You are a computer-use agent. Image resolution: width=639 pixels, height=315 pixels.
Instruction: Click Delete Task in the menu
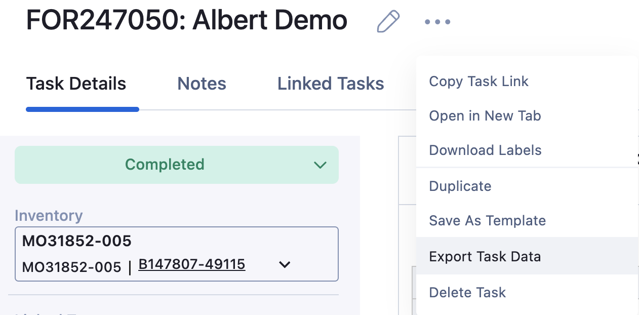pyautogui.click(x=467, y=293)
